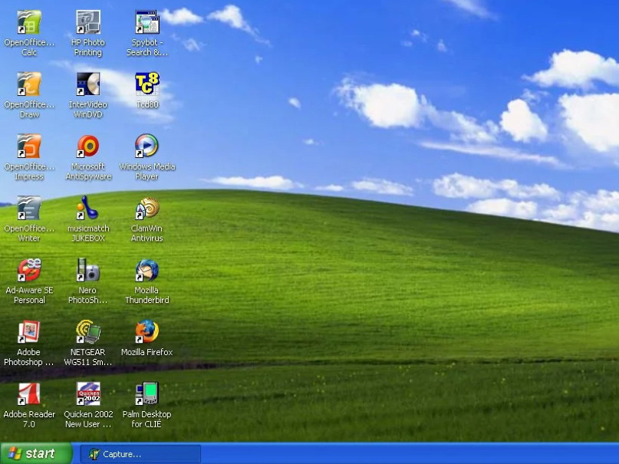619x464 pixels.
Task: Select the OpenOffice Impress icon
Action: (x=29, y=146)
